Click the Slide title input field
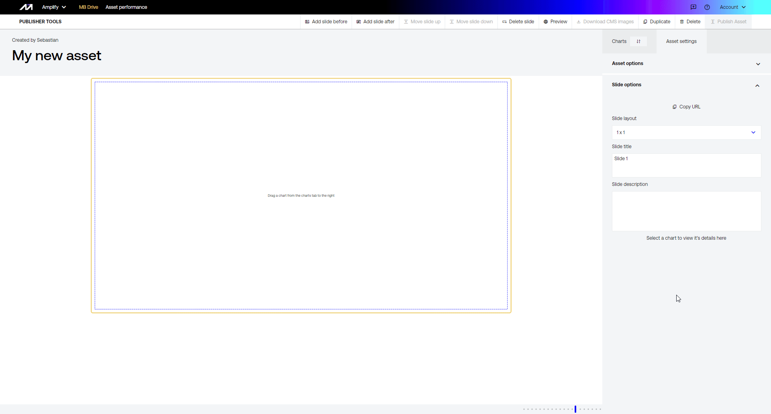This screenshot has width=771, height=414. point(686,165)
